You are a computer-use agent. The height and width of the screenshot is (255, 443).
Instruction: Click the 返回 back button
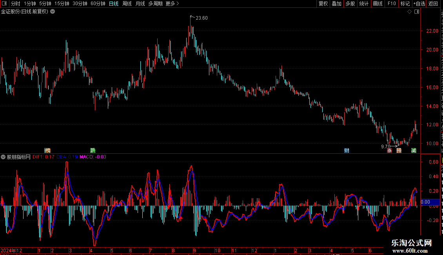click(x=433, y=4)
